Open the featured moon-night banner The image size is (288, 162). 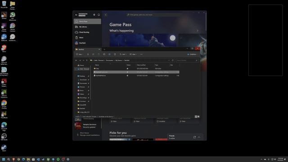click(x=143, y=40)
